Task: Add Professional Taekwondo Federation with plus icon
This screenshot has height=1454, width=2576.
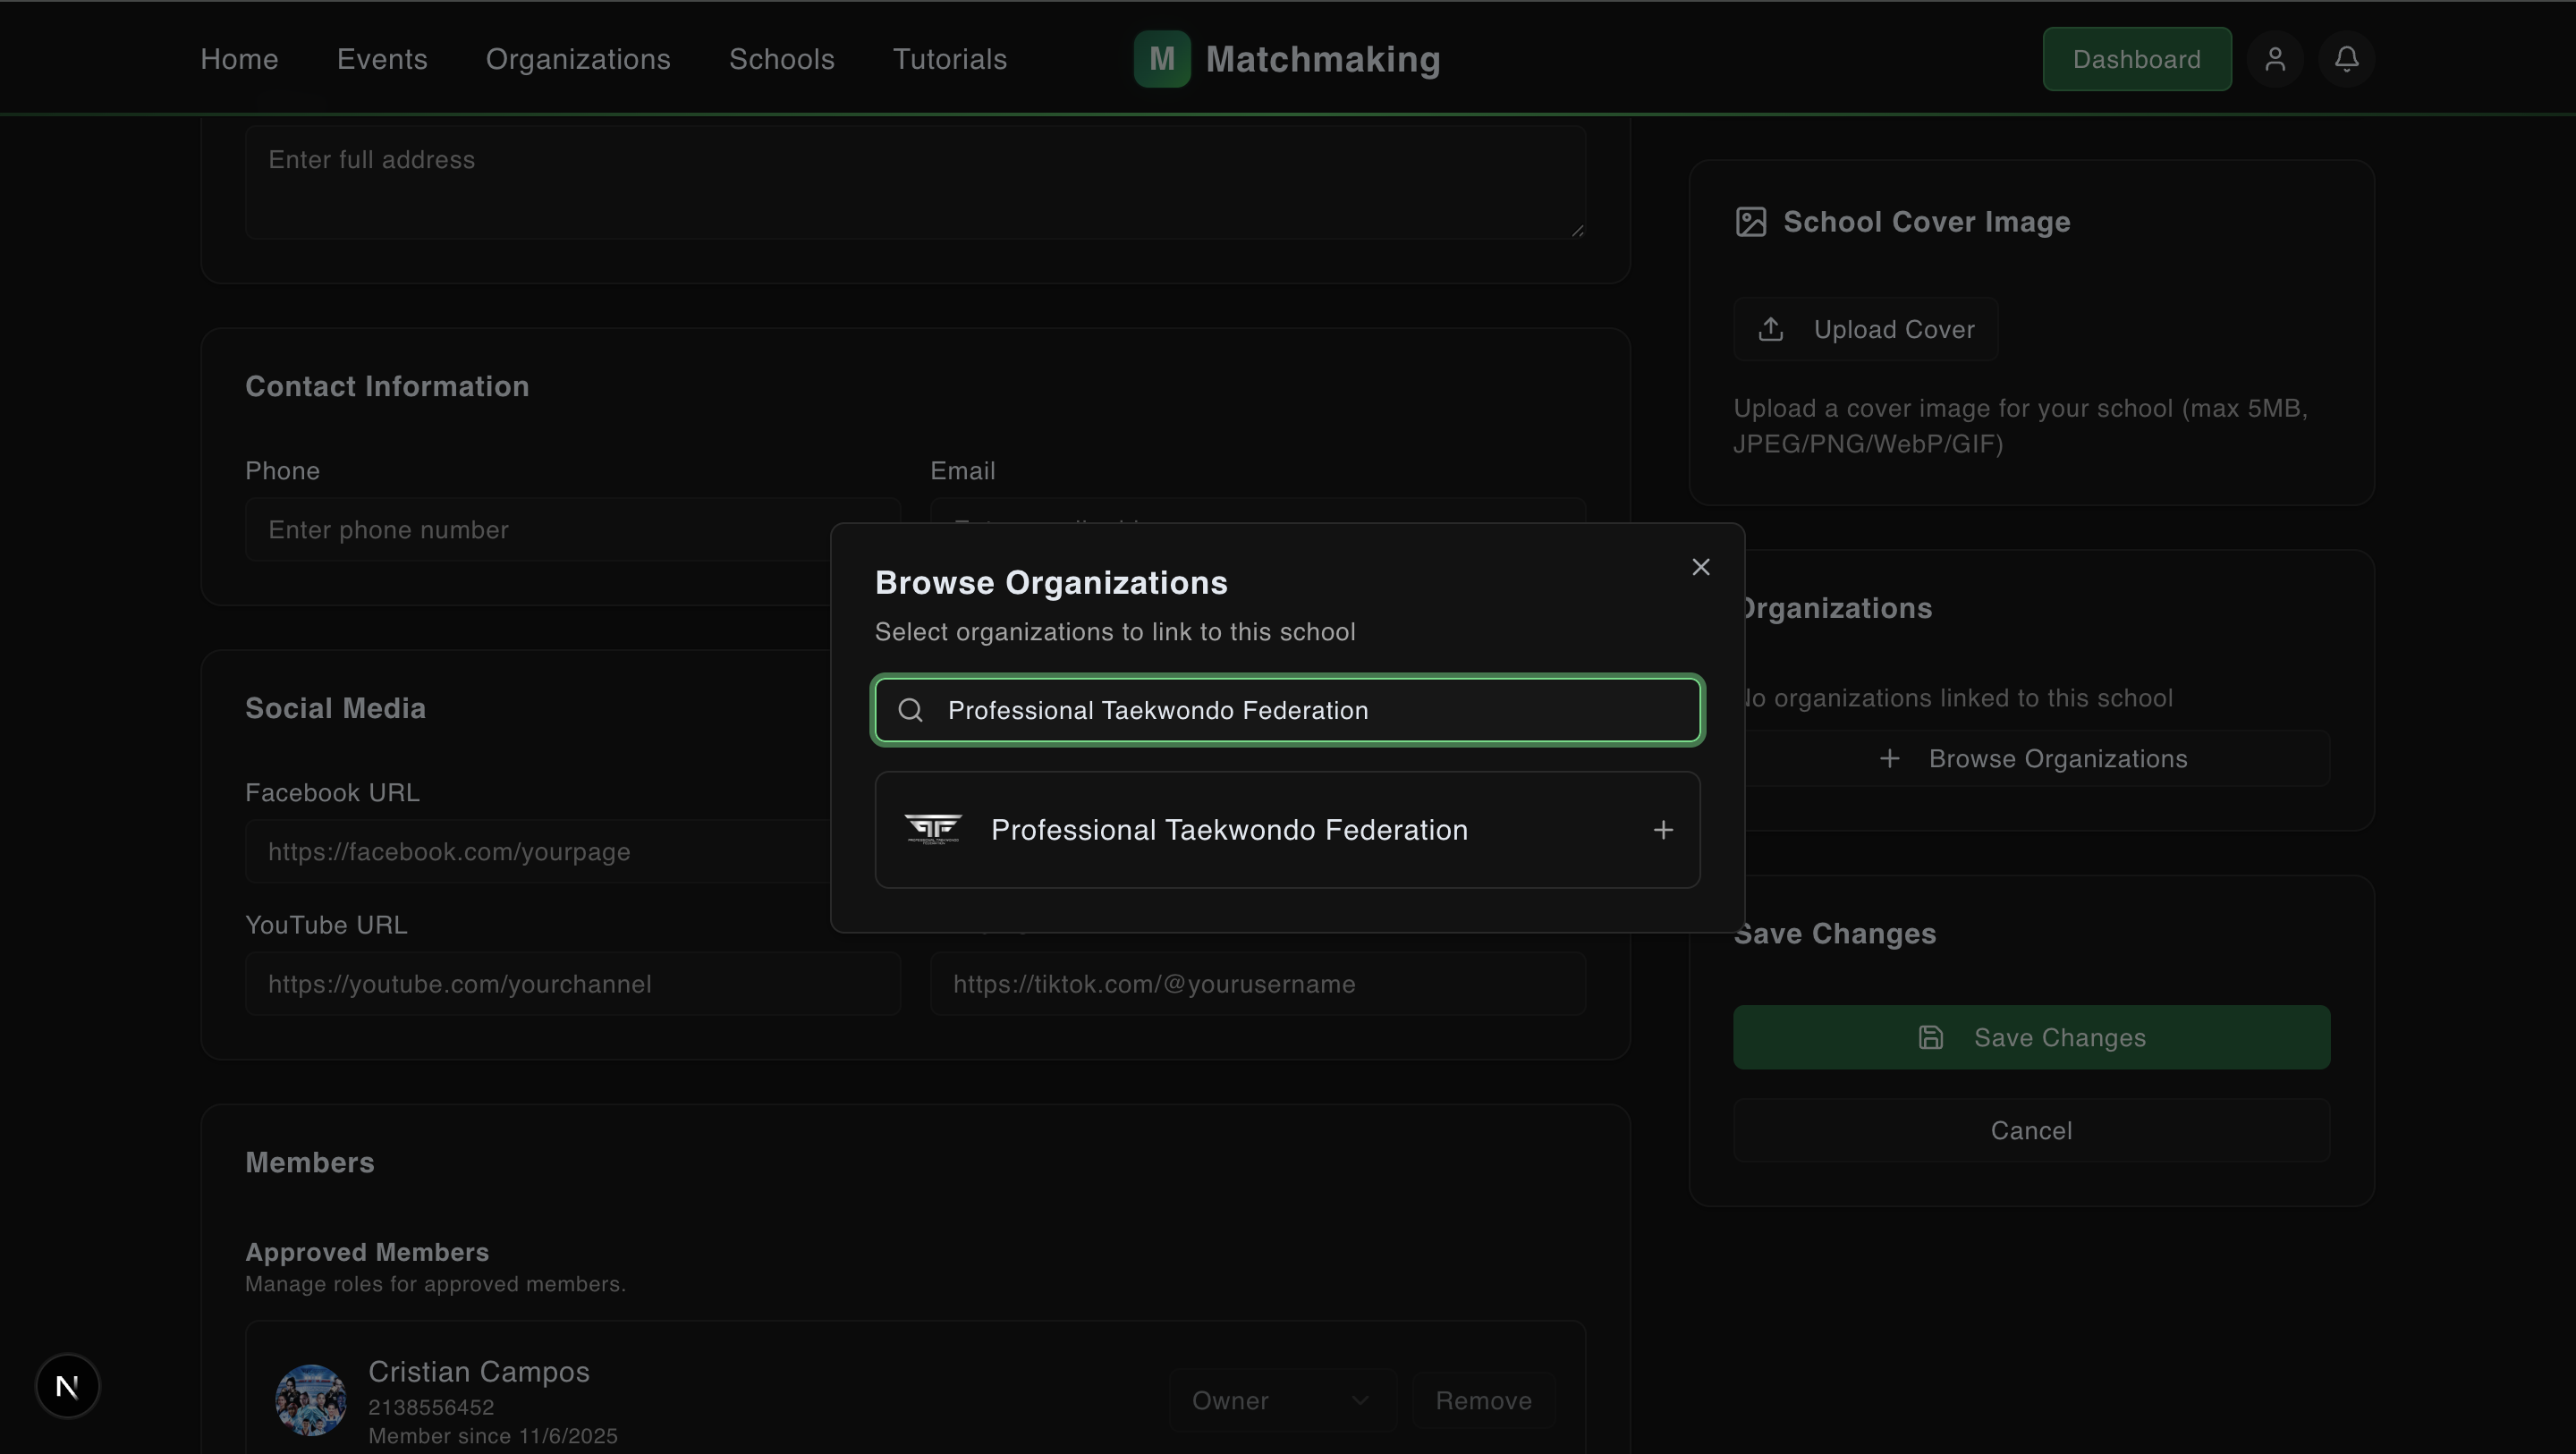Action: coord(1663,830)
